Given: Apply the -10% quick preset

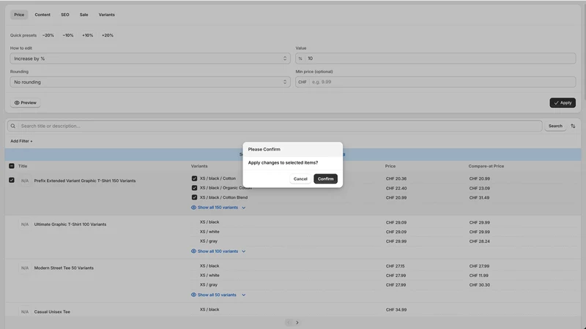Looking at the screenshot, I should coord(68,35).
